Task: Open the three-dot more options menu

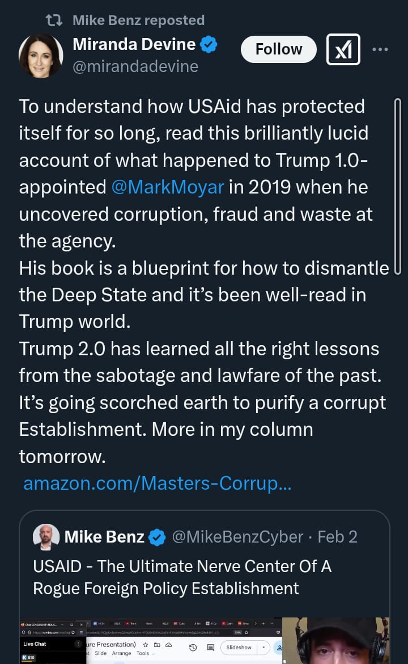Action: coord(380,49)
